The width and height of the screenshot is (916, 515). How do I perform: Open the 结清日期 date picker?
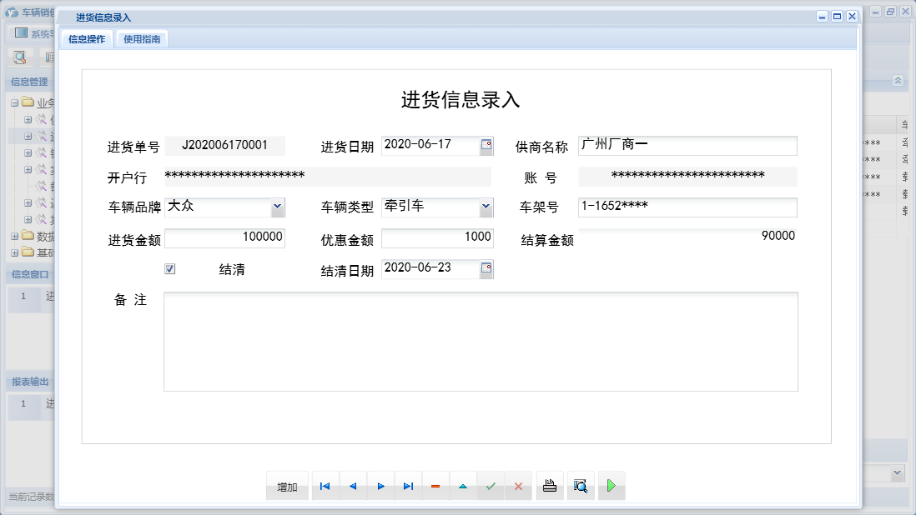[488, 268]
